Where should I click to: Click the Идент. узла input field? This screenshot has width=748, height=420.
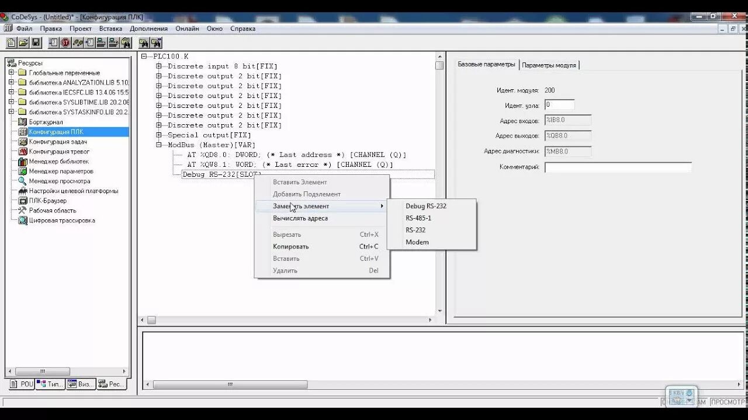[x=559, y=105]
